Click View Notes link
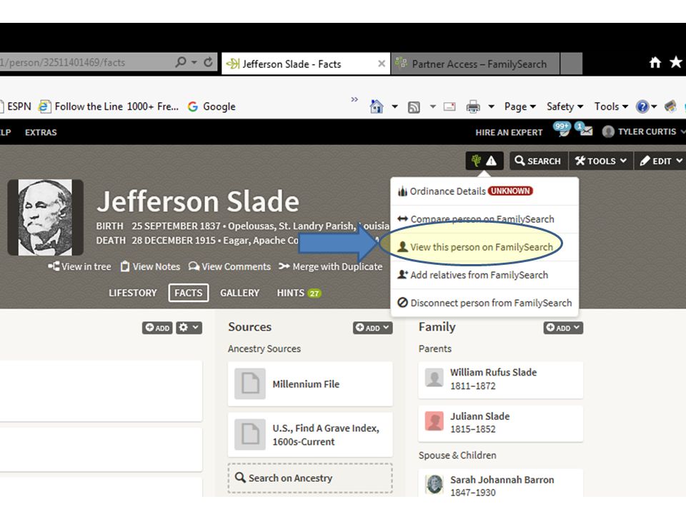The height and width of the screenshot is (514, 686). point(150,266)
